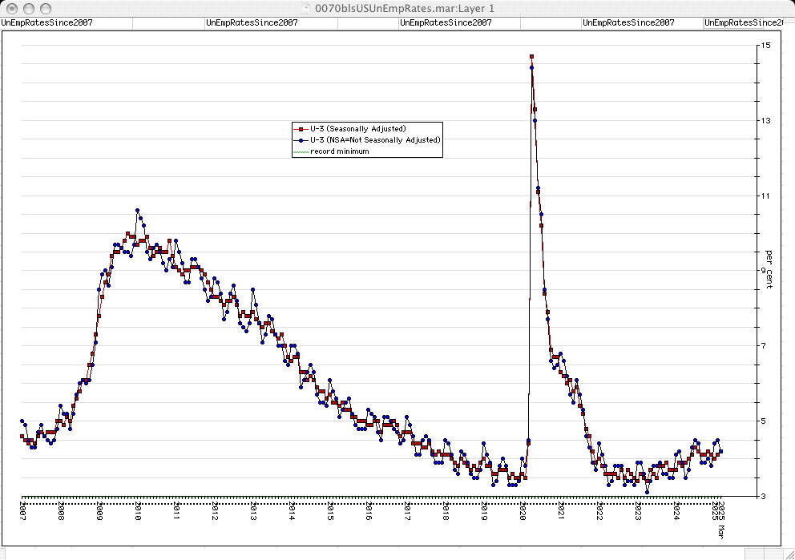Click the 2013 x-axis label
795x560 pixels.
[x=253, y=511]
